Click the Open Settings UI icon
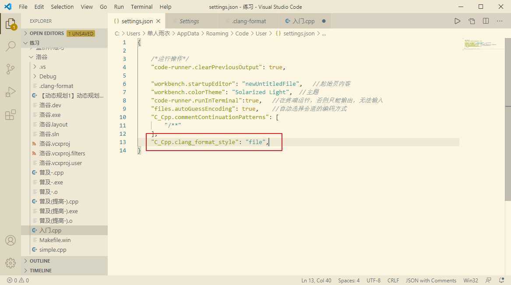The height and width of the screenshot is (285, 511). pyautogui.click(x=472, y=21)
